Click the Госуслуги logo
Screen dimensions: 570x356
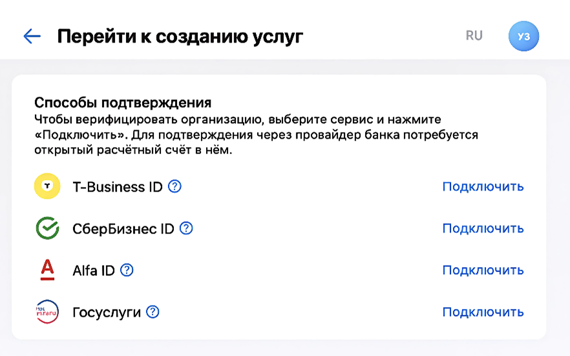click(x=47, y=312)
